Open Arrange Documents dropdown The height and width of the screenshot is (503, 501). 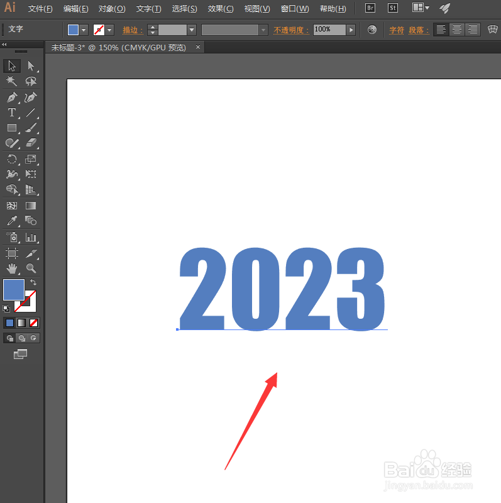(x=421, y=8)
